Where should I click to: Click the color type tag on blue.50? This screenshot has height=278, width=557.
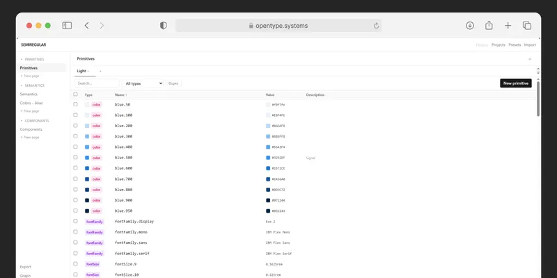point(97,105)
